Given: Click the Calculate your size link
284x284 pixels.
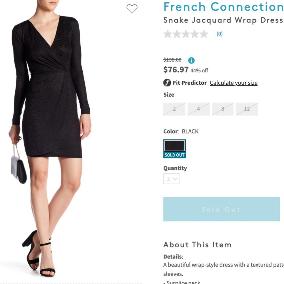Looking at the screenshot, I should click(x=233, y=83).
